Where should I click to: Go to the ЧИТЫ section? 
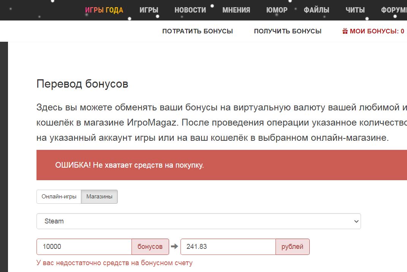pos(355,10)
